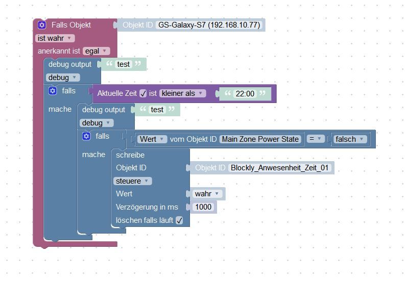Open the '=' operator dropdown
The width and height of the screenshot is (406, 282).
pos(316,139)
